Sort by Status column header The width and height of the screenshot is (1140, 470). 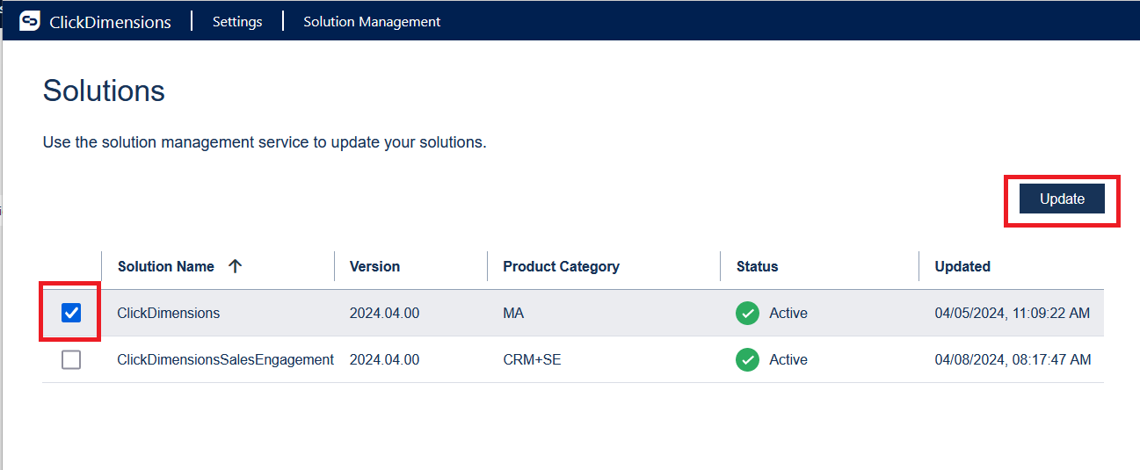(757, 266)
